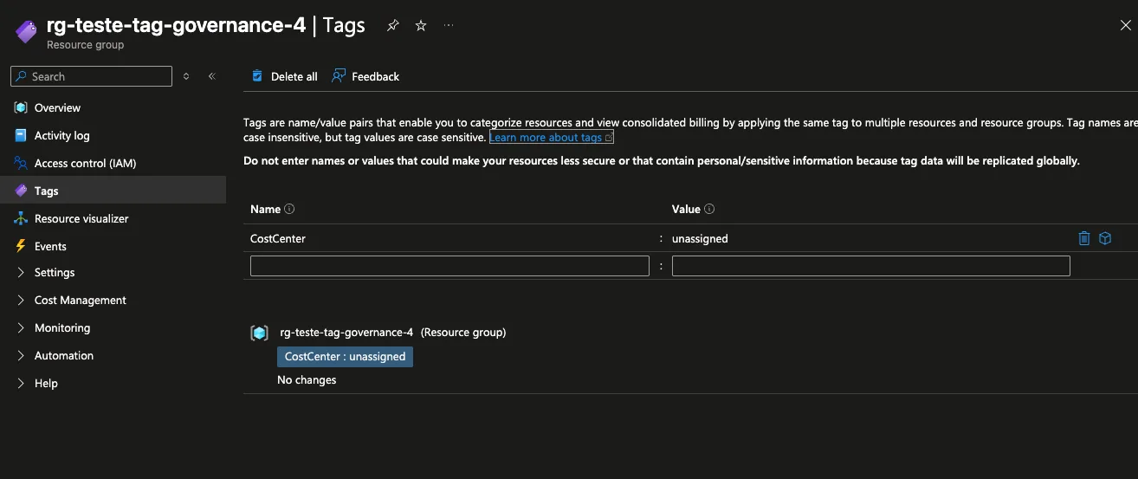This screenshot has width=1138, height=479.
Task: Click the resource group tag icon in header
Action: click(x=25, y=32)
